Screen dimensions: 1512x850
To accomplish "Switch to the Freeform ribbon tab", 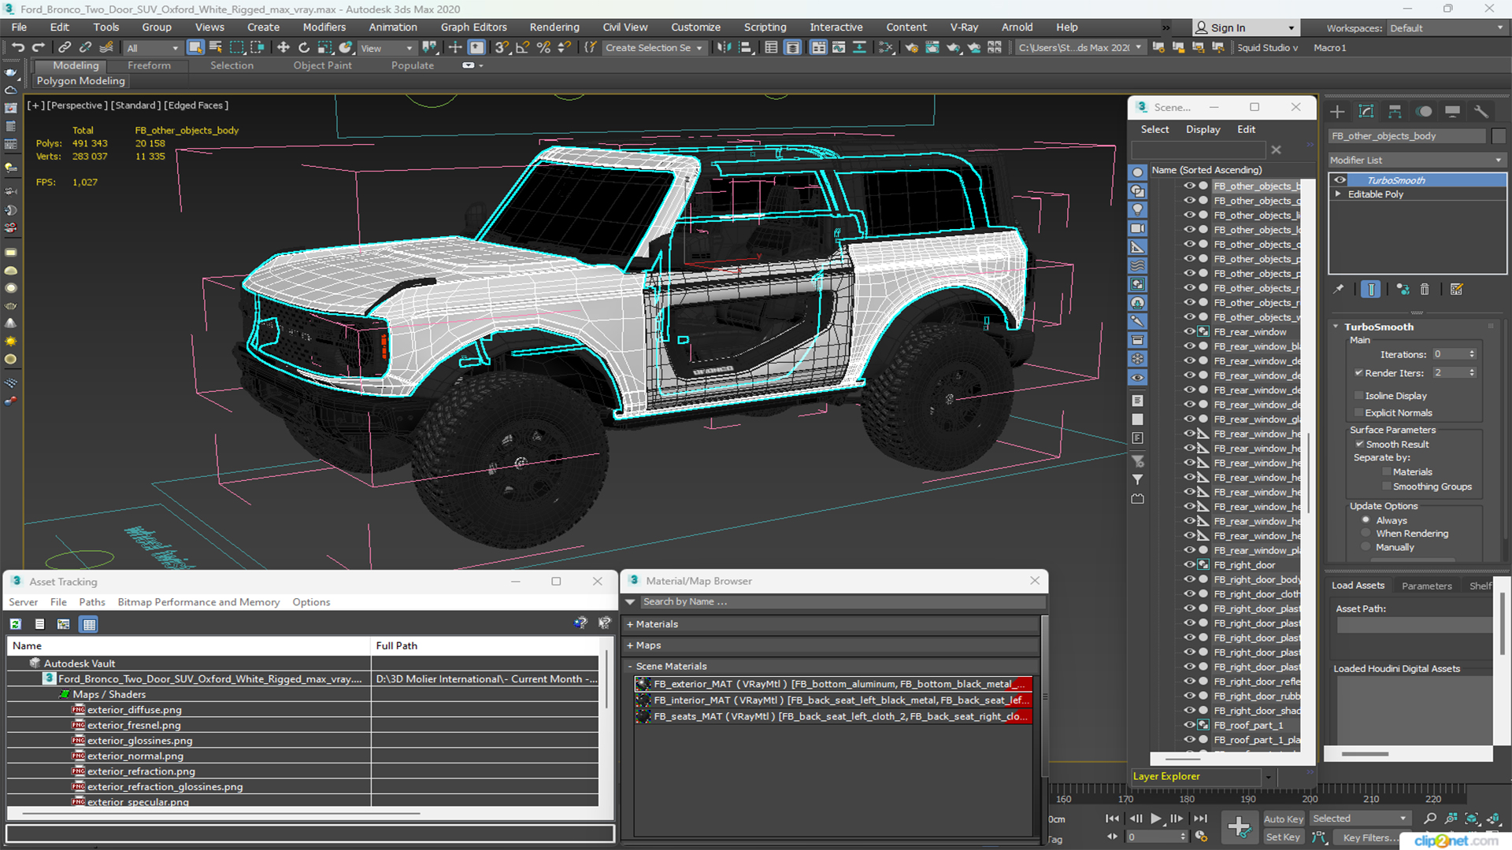I will click(149, 65).
